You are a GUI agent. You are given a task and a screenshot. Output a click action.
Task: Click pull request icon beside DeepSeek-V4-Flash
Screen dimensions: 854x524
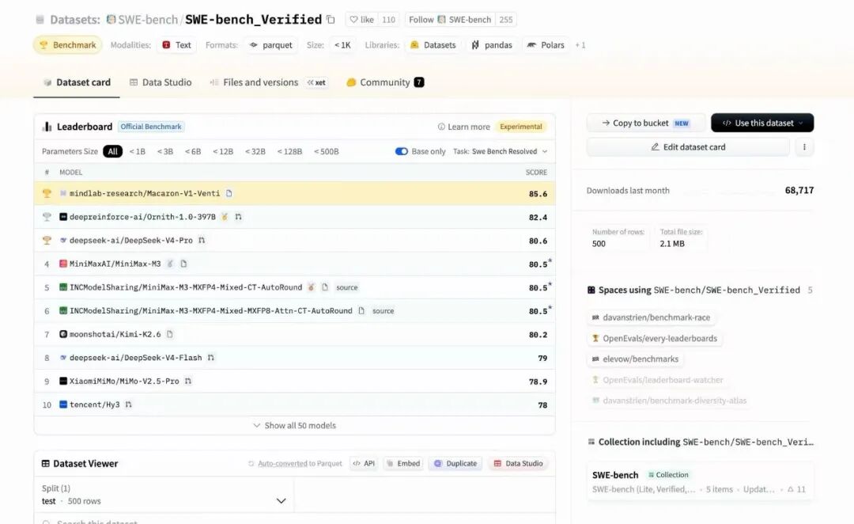tap(211, 358)
